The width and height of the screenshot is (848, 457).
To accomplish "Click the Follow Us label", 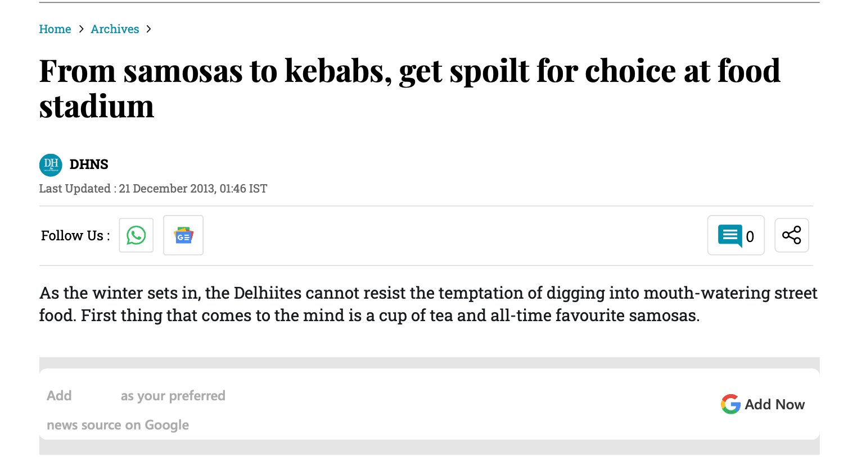I will (x=75, y=236).
